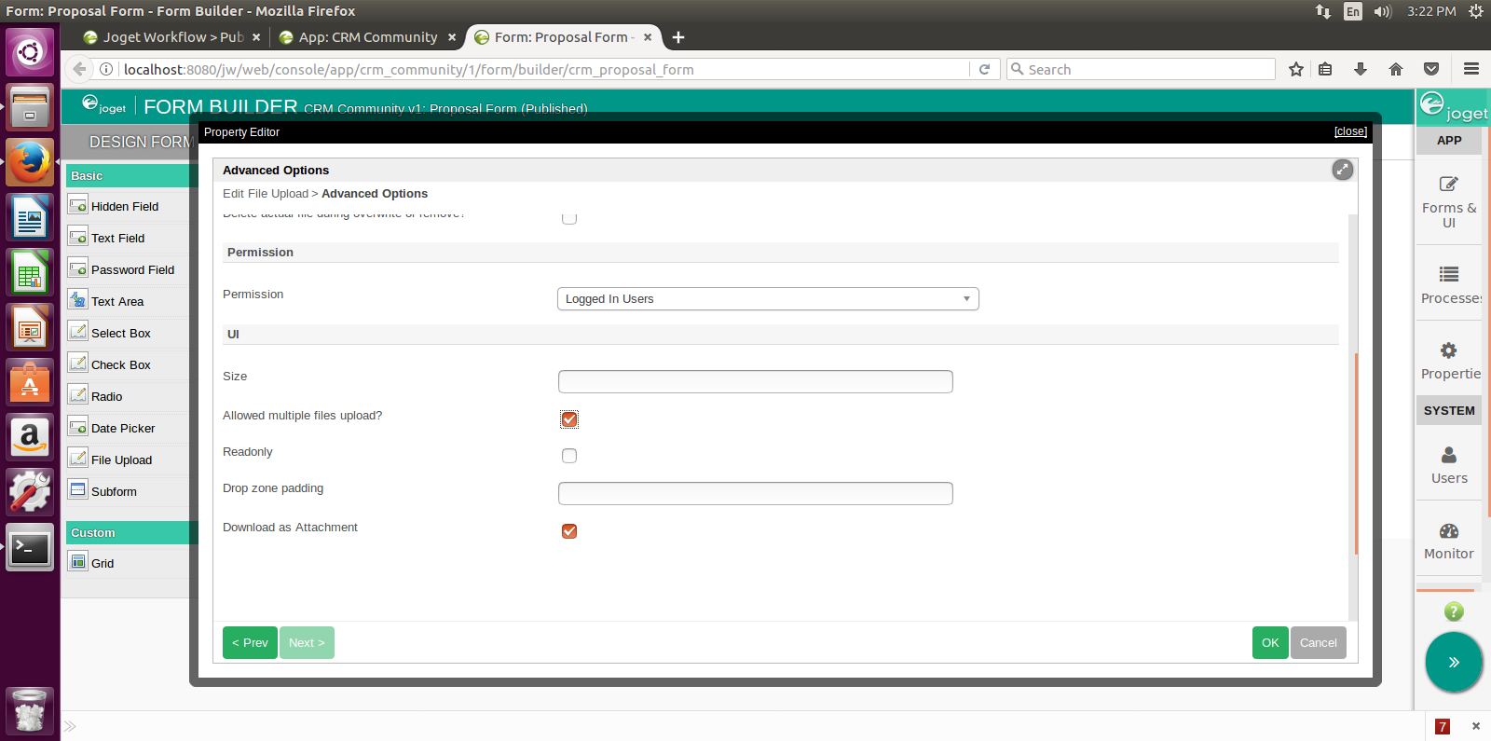Enable the Readonly checkbox
1491x741 pixels.
[x=569, y=456]
